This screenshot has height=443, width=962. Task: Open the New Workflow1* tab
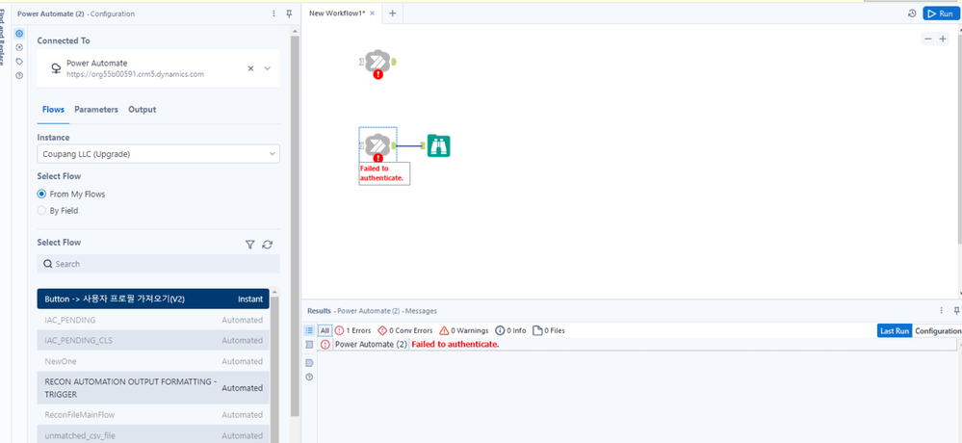click(x=337, y=13)
